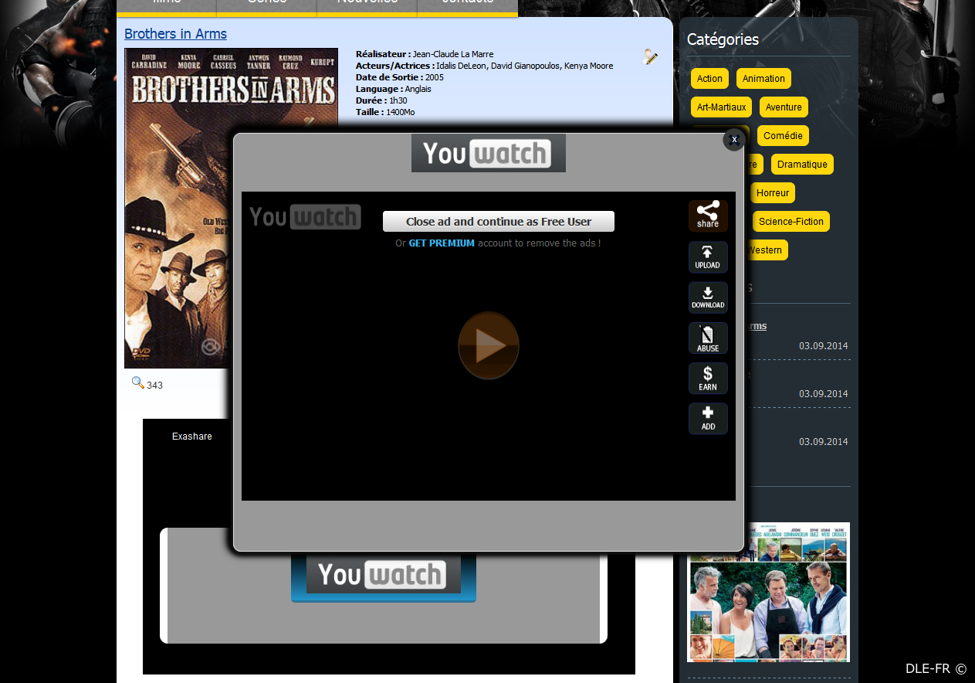Click the Durée 1h30 line
The height and width of the screenshot is (683, 975).
point(381,100)
